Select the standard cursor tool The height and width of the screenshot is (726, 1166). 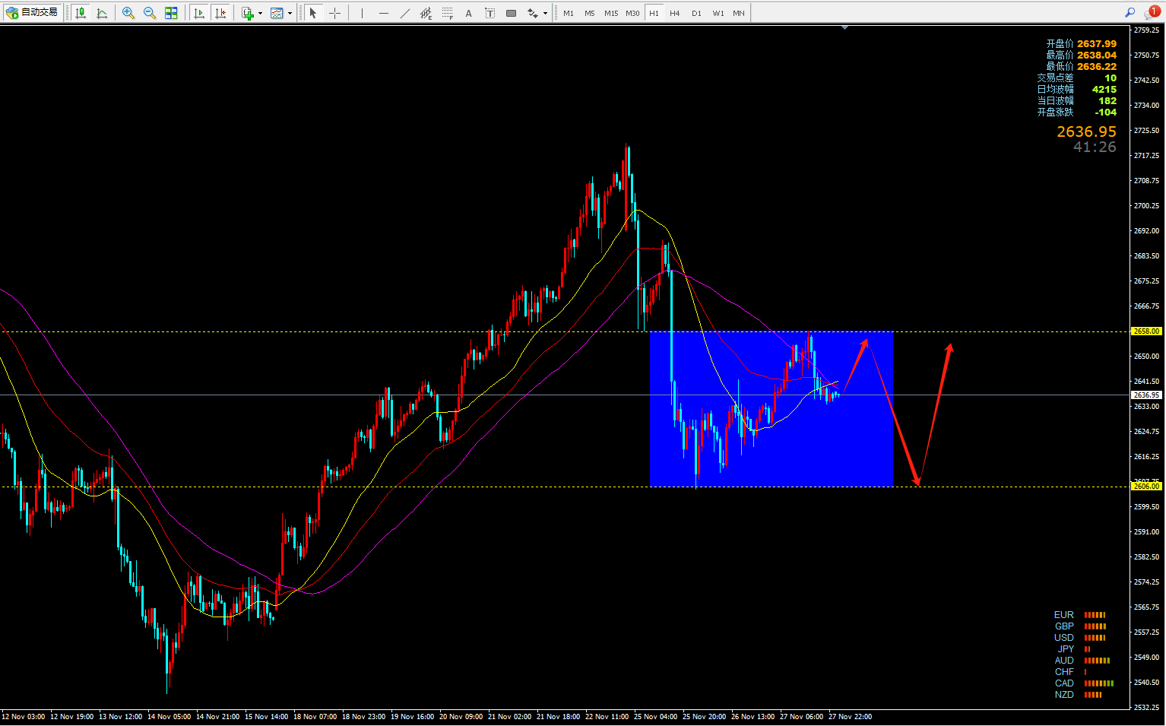click(313, 13)
